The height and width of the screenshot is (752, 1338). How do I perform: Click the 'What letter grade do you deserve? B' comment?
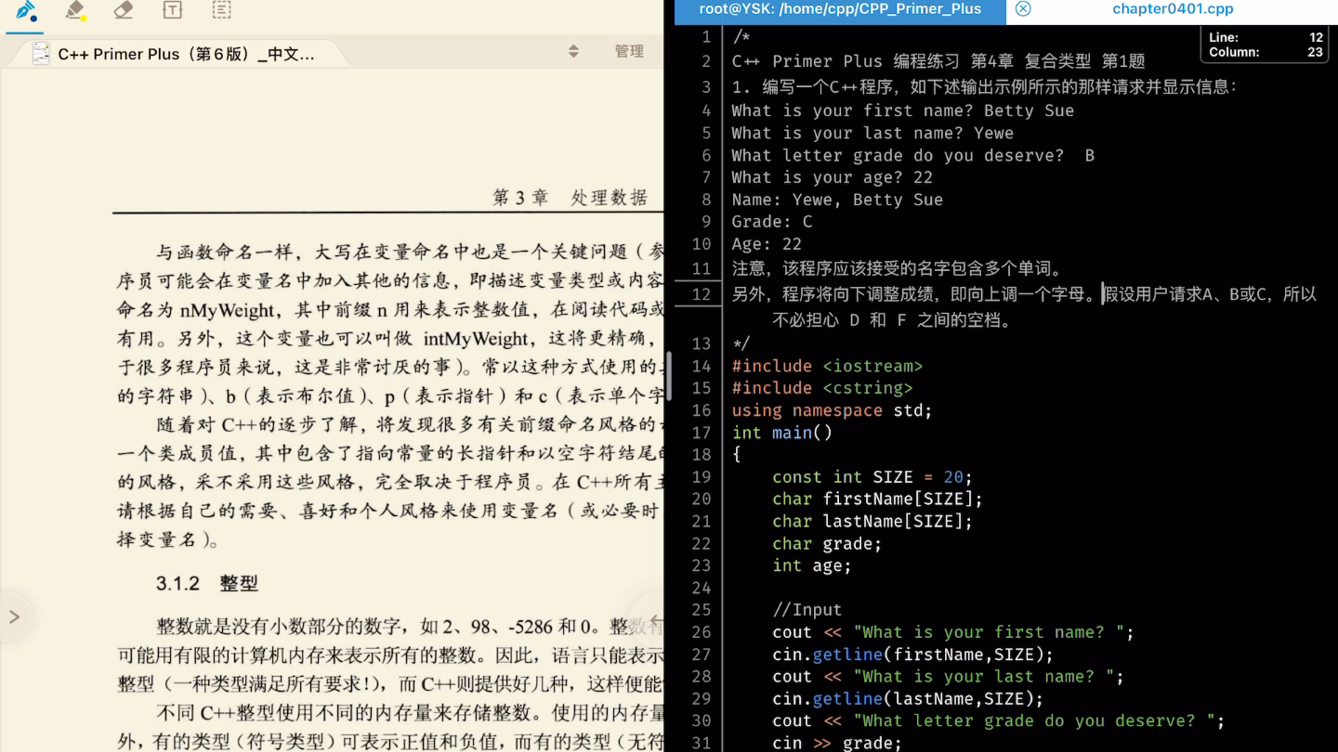[912, 155]
